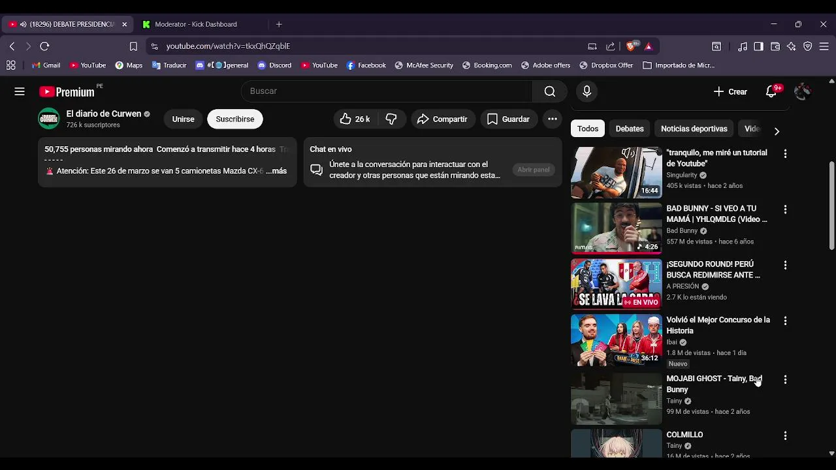Click the YouTube Premium logo
Image resolution: width=836 pixels, height=470 pixels.
tap(67, 92)
